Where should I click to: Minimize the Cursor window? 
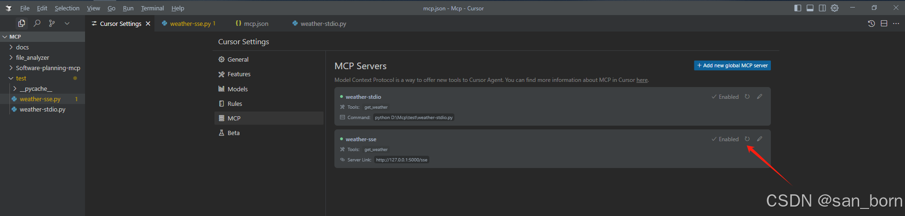click(x=853, y=8)
